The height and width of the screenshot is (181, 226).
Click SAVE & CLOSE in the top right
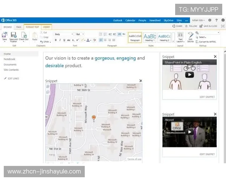[x=209, y=26]
